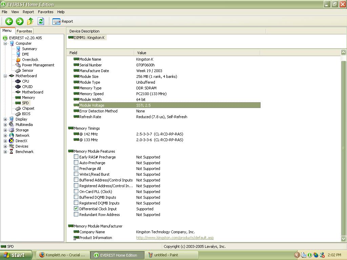
Task: Open Power Management in tree
Action: coord(38,65)
